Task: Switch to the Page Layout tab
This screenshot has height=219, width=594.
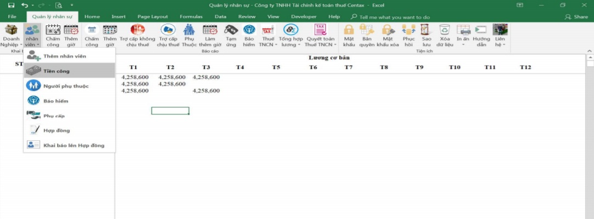Action: (x=153, y=17)
